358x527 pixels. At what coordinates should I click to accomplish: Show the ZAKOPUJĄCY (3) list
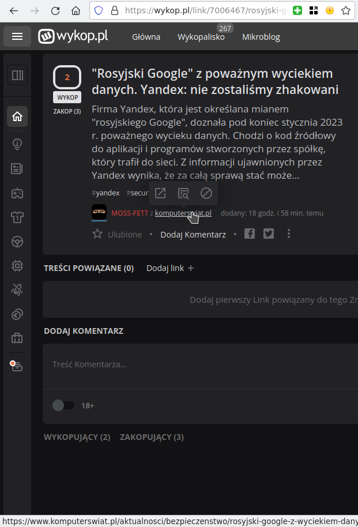pyautogui.click(x=152, y=437)
